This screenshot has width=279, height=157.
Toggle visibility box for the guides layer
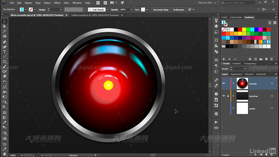224,108
